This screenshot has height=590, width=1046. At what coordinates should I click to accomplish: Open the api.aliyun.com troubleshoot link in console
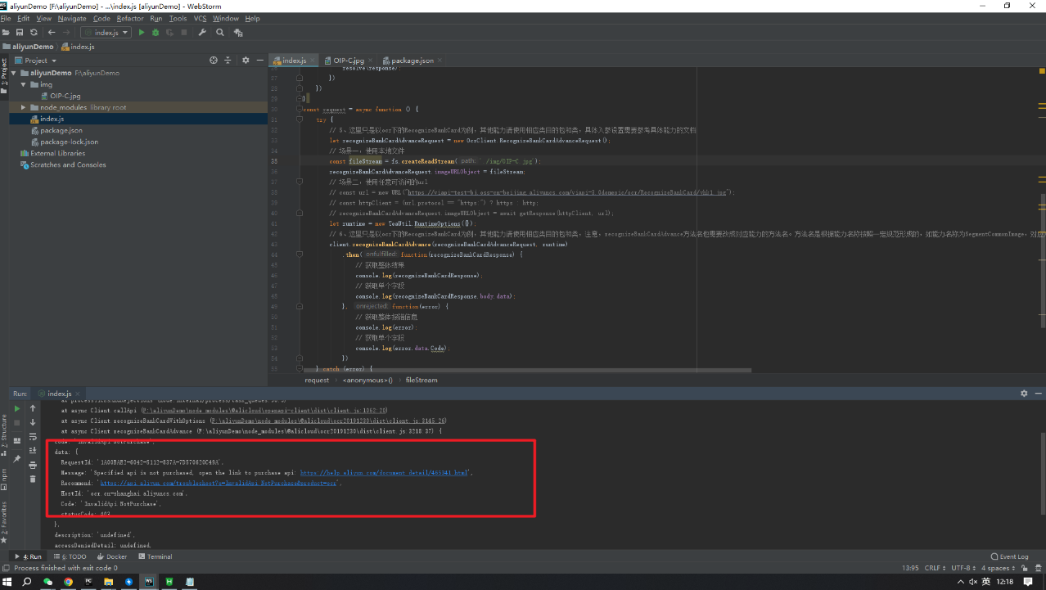[x=219, y=484]
